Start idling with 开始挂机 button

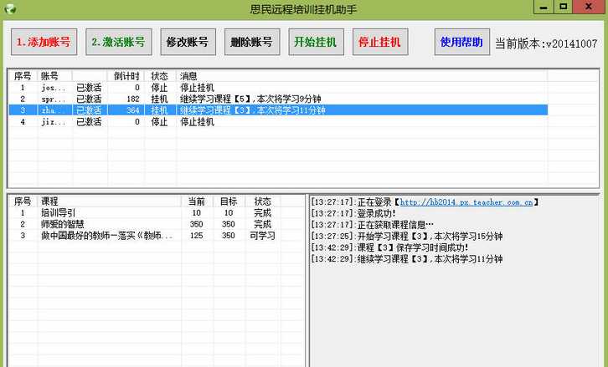pyautogui.click(x=316, y=42)
